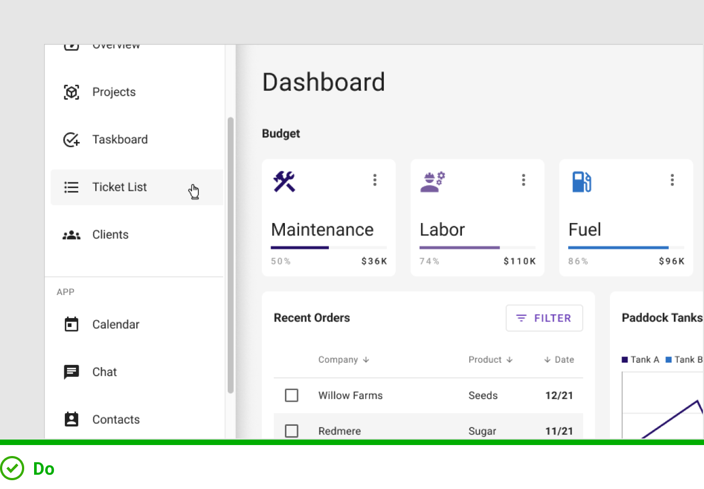
Task: Select the Redmere order checkbox
Action: tap(291, 431)
